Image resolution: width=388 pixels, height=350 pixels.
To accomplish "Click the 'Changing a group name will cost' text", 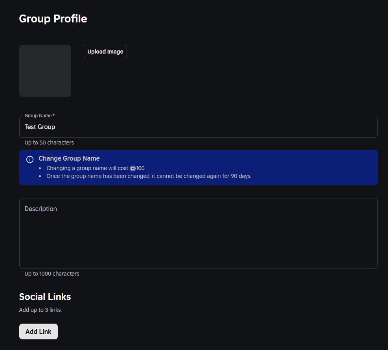I will [87, 168].
